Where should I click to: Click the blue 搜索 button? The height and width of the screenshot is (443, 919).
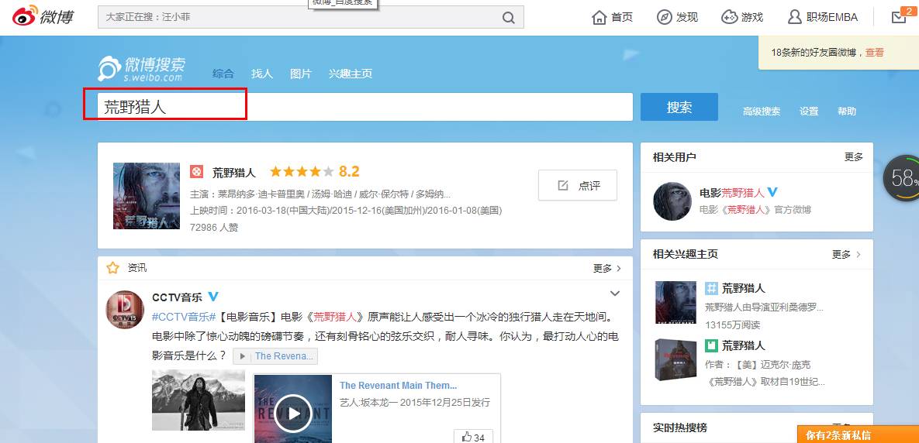(679, 107)
